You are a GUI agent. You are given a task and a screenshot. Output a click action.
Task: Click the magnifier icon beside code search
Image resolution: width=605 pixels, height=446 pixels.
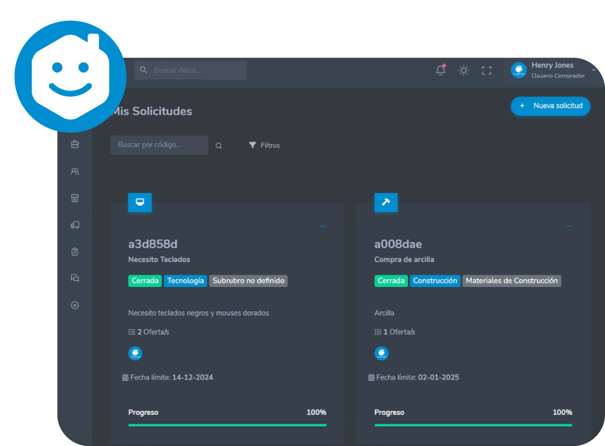click(219, 146)
